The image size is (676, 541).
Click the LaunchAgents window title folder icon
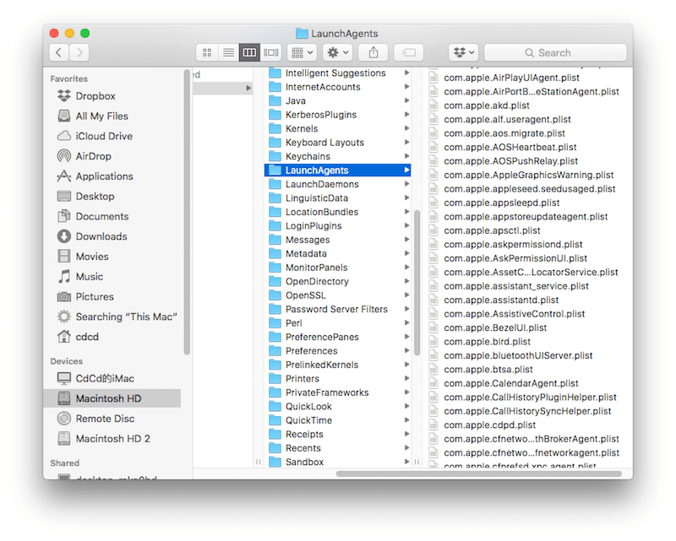pyautogui.click(x=302, y=33)
